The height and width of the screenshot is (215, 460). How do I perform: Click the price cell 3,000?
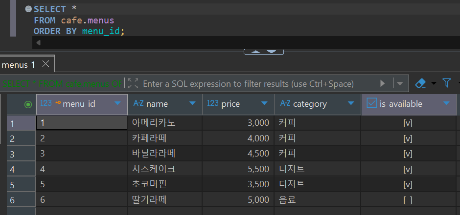click(x=238, y=123)
